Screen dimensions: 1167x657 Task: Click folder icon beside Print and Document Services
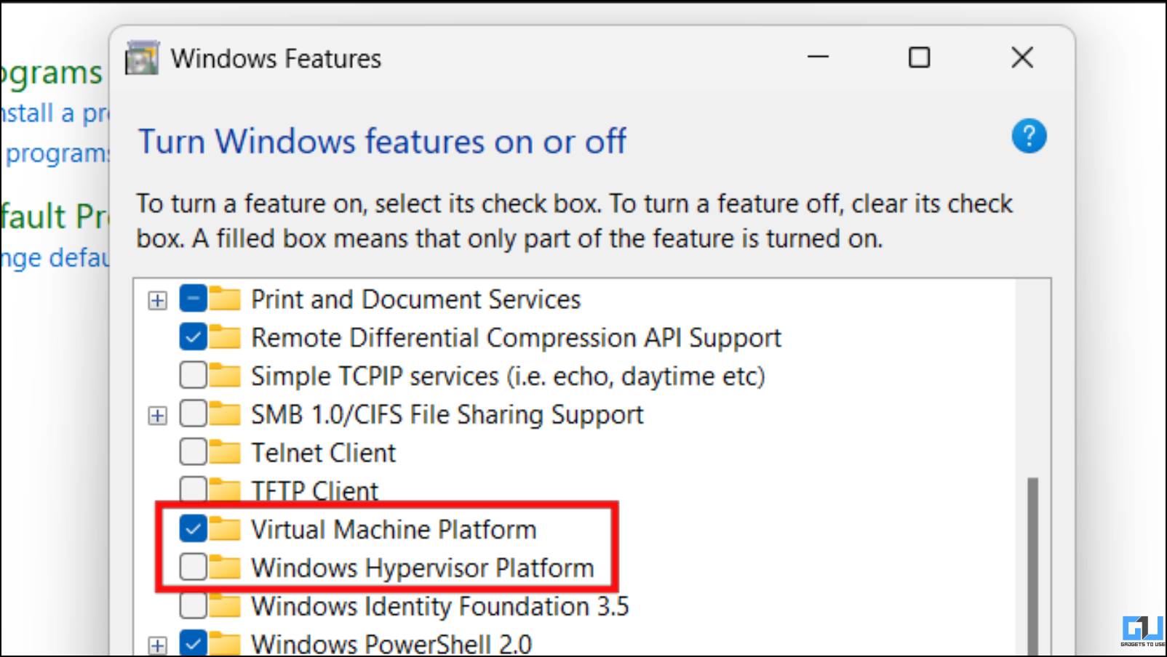(x=225, y=299)
